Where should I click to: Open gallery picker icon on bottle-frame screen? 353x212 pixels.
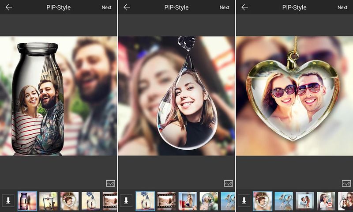click(x=110, y=183)
